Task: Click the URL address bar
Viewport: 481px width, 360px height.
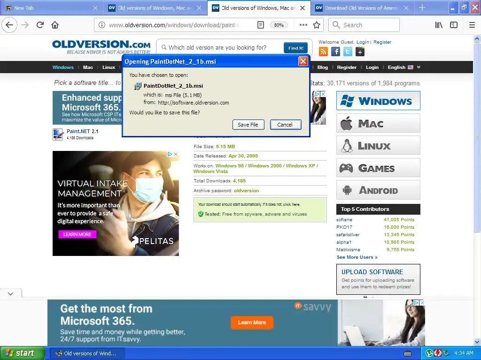Action: (173, 25)
